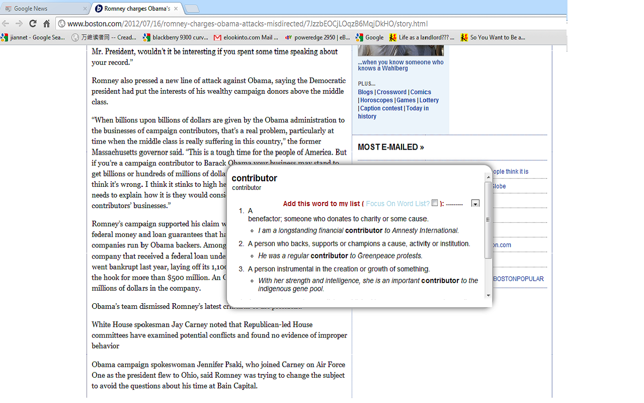Open the 万維读者网 bookmark
644x403 pixels.
pyautogui.click(x=104, y=37)
